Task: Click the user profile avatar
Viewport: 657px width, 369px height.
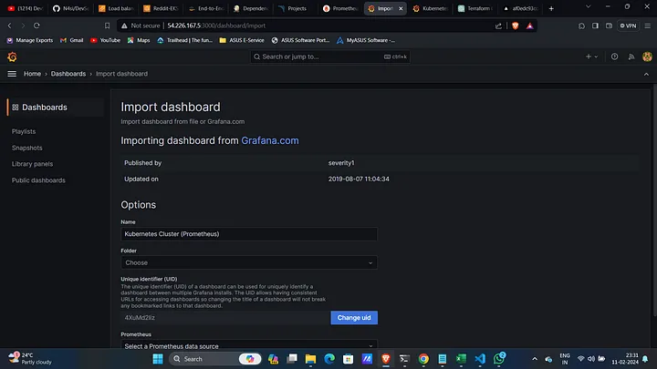Action: [x=647, y=56]
